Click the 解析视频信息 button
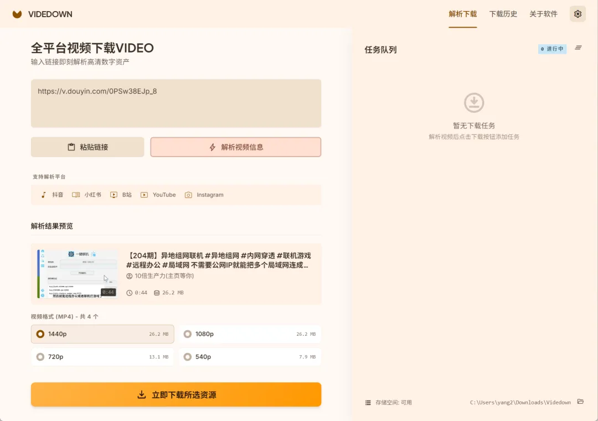598x421 pixels. 236,147
